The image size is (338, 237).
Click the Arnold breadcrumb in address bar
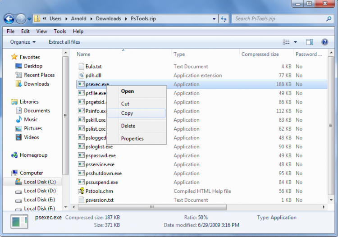coord(79,19)
